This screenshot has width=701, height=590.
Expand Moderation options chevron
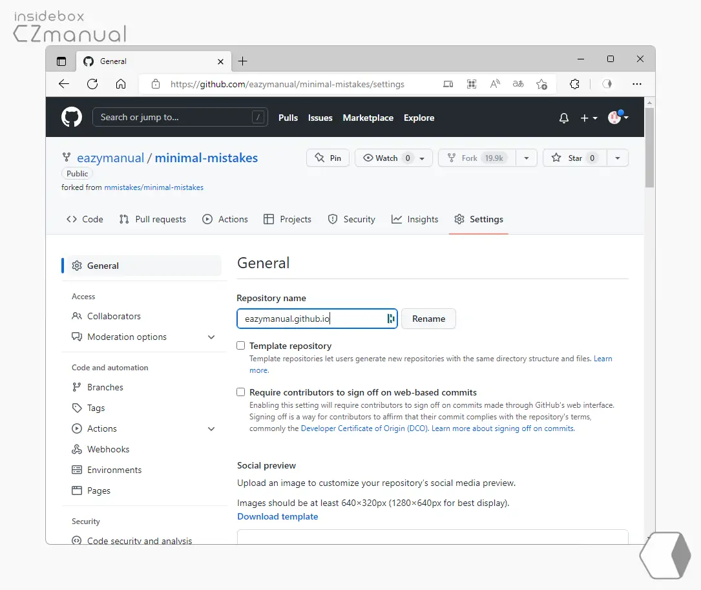tap(211, 337)
